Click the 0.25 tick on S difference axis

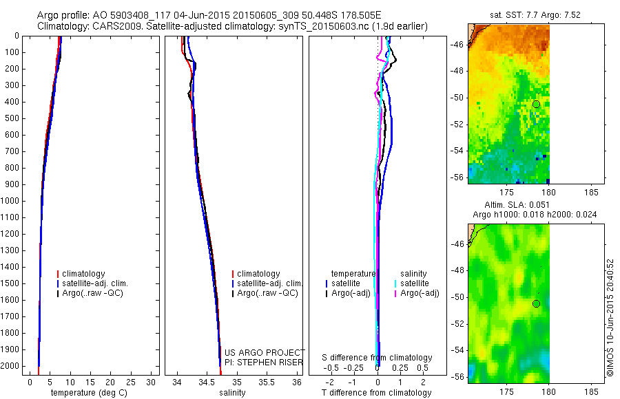tap(400, 368)
